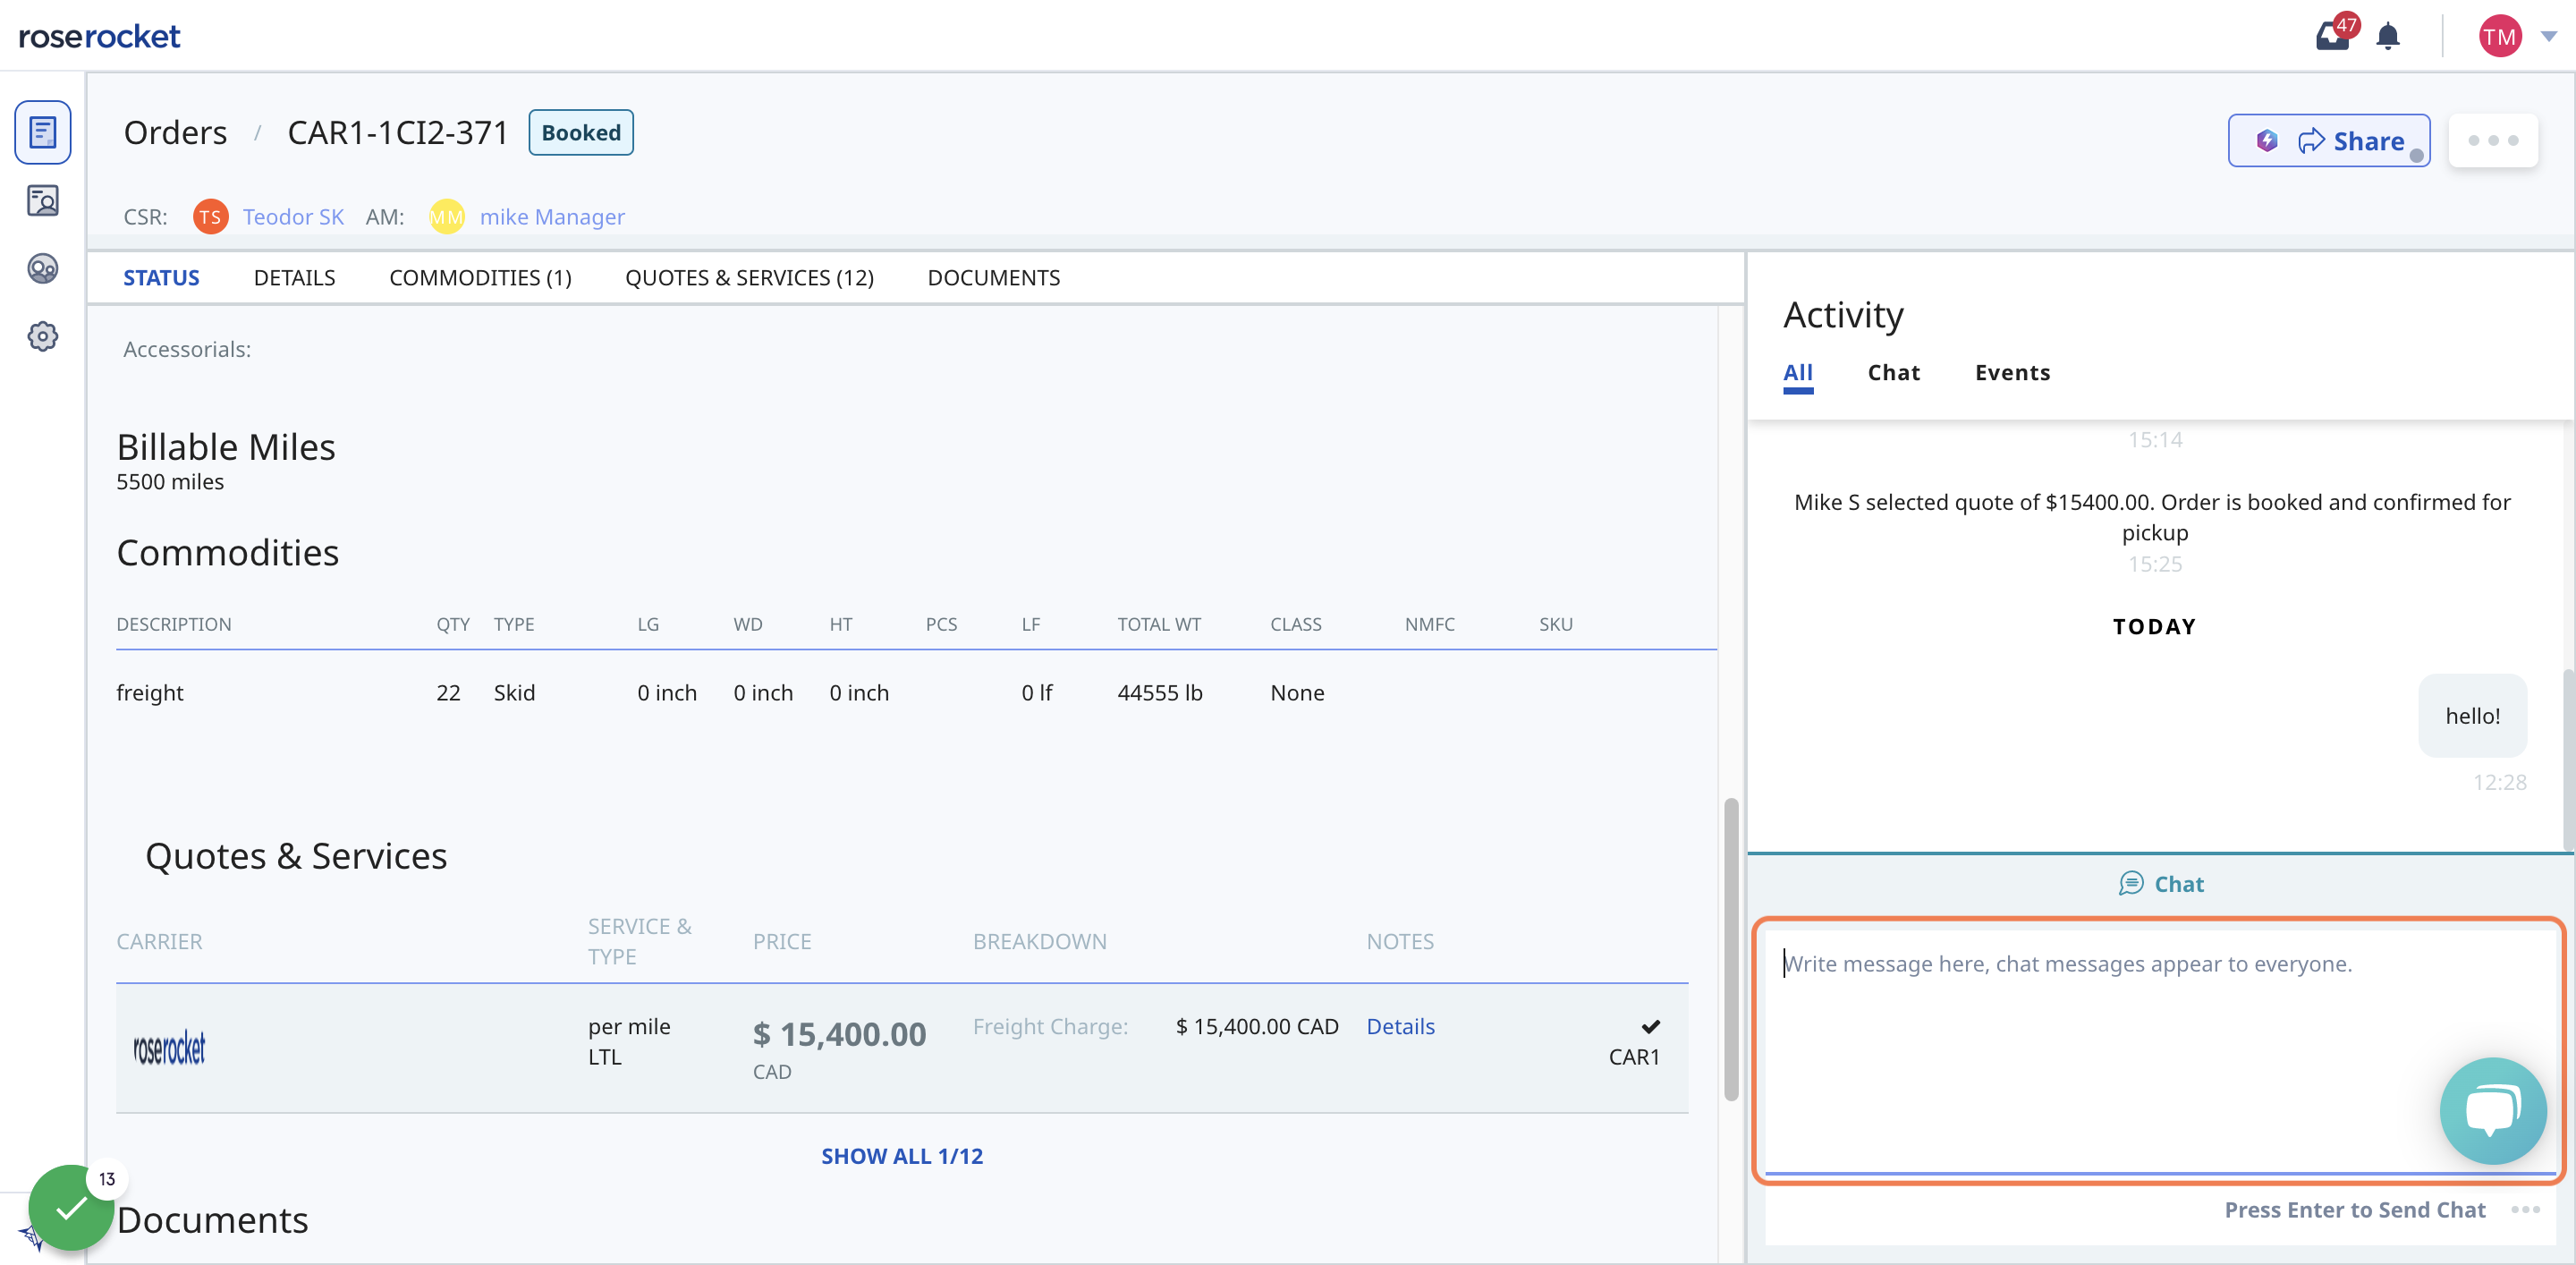This screenshot has height=1265, width=2576.
Task: Click the $ 15,400.00 quote price
Action: coord(839,1034)
